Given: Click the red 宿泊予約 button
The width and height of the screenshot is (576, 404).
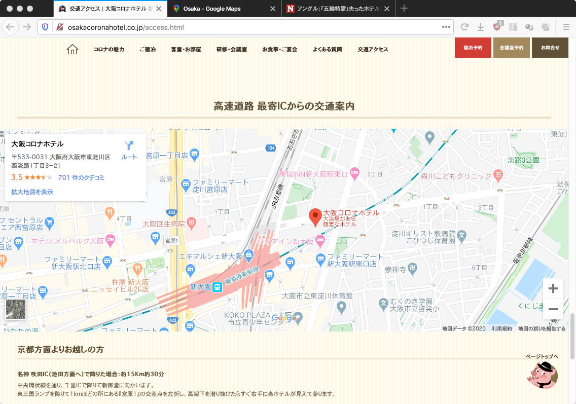Looking at the screenshot, I should point(473,48).
